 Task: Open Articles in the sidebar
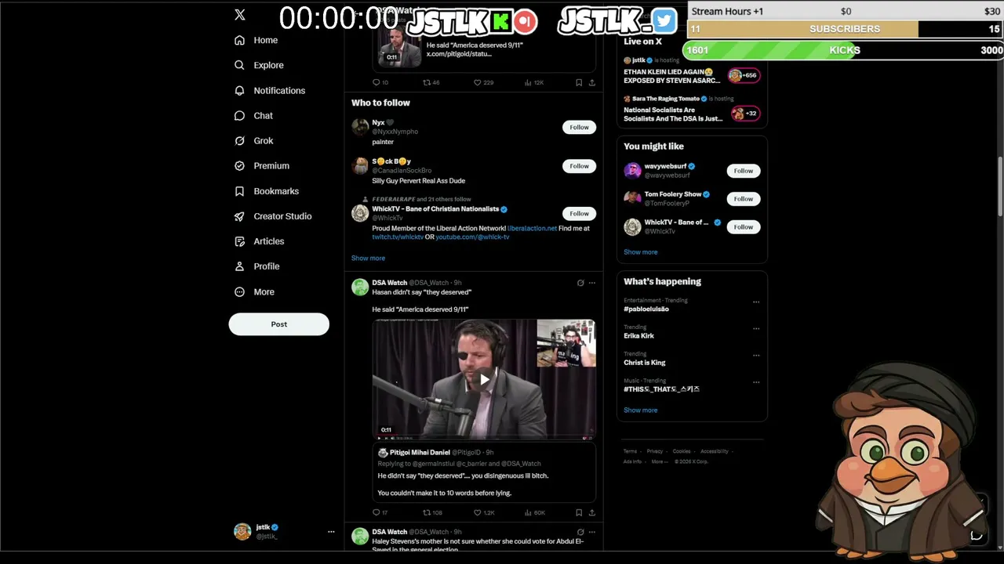260,241
